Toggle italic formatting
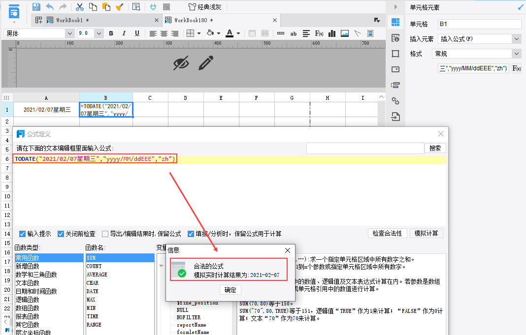Viewport: 526px width, 335px height. click(124, 33)
